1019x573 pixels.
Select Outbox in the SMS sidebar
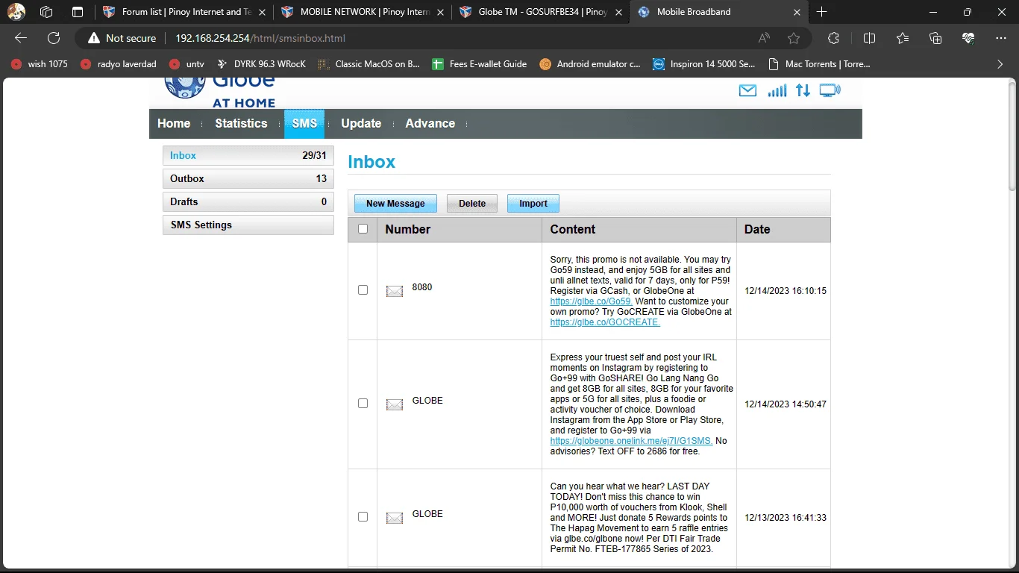coord(248,178)
